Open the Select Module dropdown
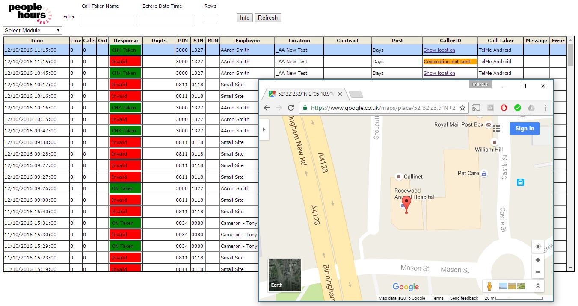 pyautogui.click(x=33, y=30)
